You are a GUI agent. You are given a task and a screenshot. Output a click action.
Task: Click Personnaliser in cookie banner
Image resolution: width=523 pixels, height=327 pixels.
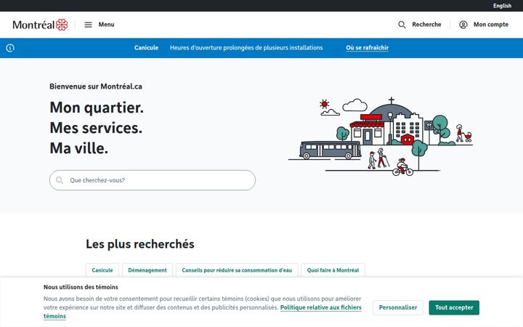[x=398, y=307]
